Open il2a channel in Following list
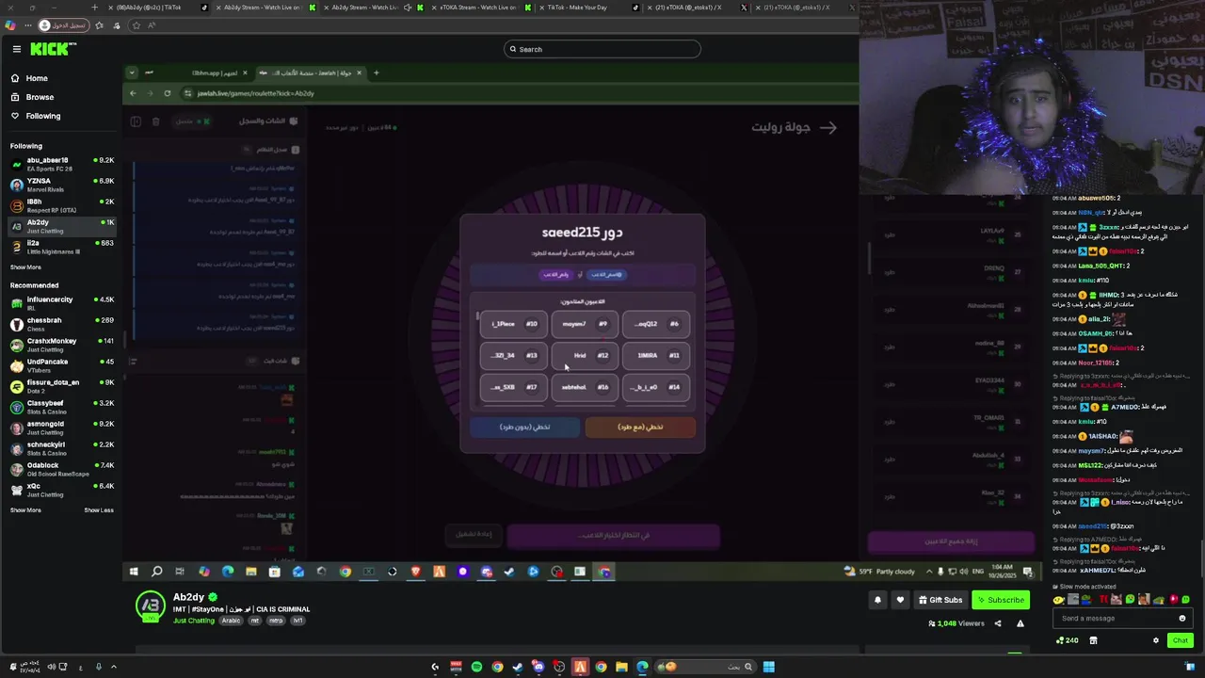 pos(61,247)
